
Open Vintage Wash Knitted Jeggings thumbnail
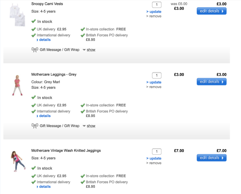coord(17,161)
